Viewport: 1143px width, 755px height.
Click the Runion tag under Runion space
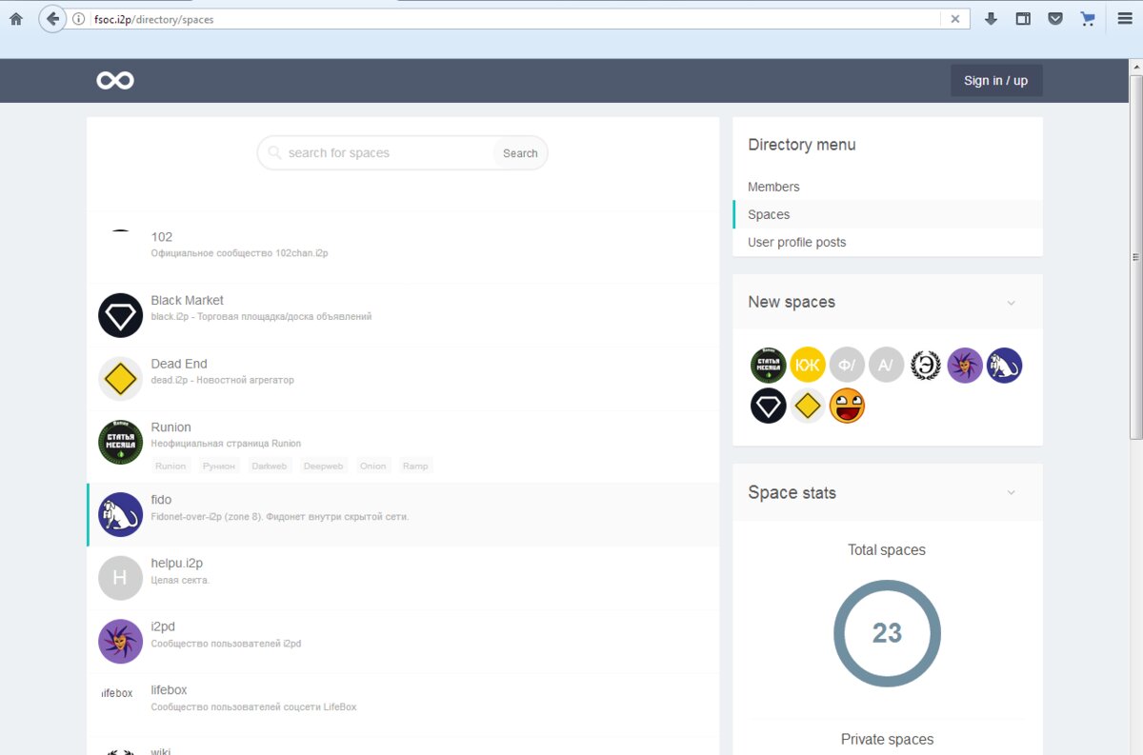tap(171, 466)
